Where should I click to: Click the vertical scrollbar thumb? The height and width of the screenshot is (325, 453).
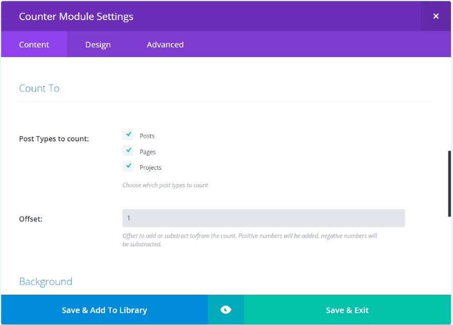[x=449, y=184]
